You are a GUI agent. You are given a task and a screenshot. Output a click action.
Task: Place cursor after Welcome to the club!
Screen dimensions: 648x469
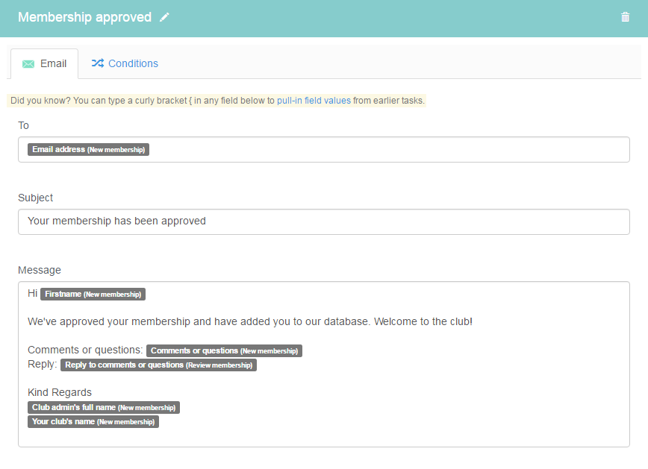[473, 321]
